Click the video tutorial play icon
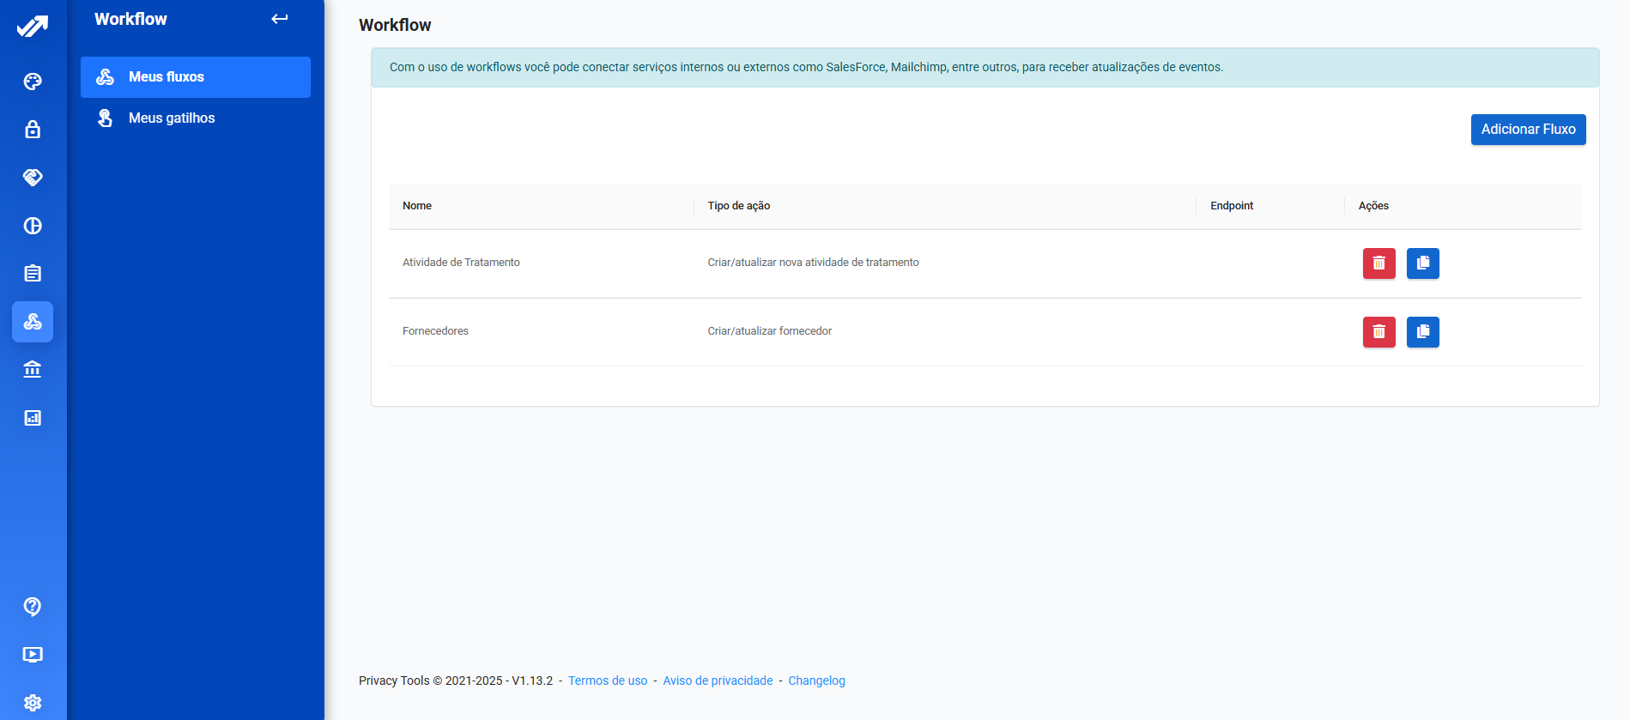 click(x=33, y=655)
